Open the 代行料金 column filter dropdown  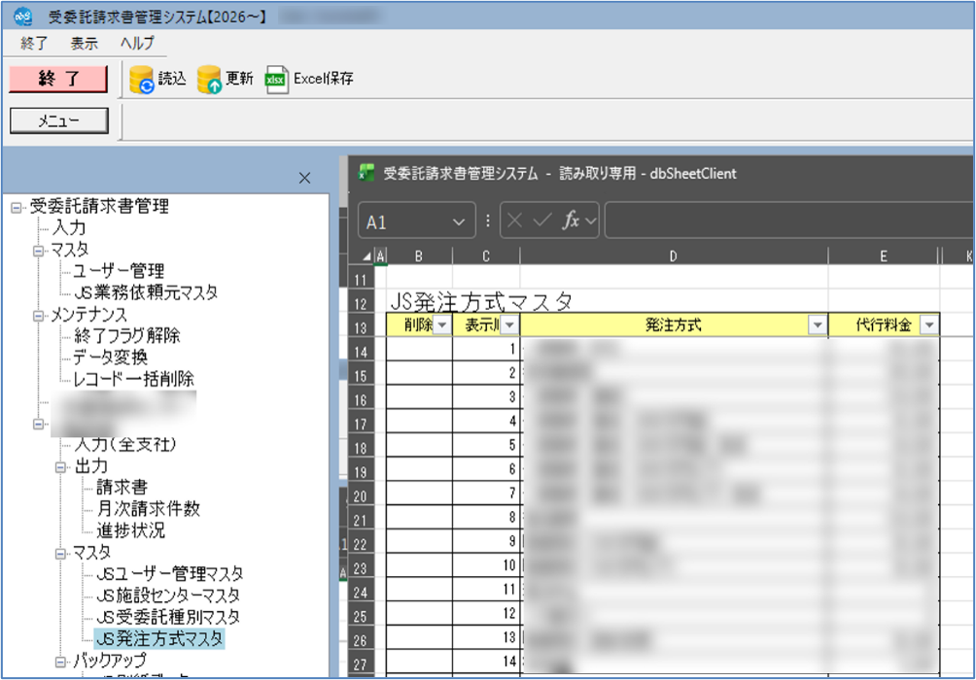(928, 324)
